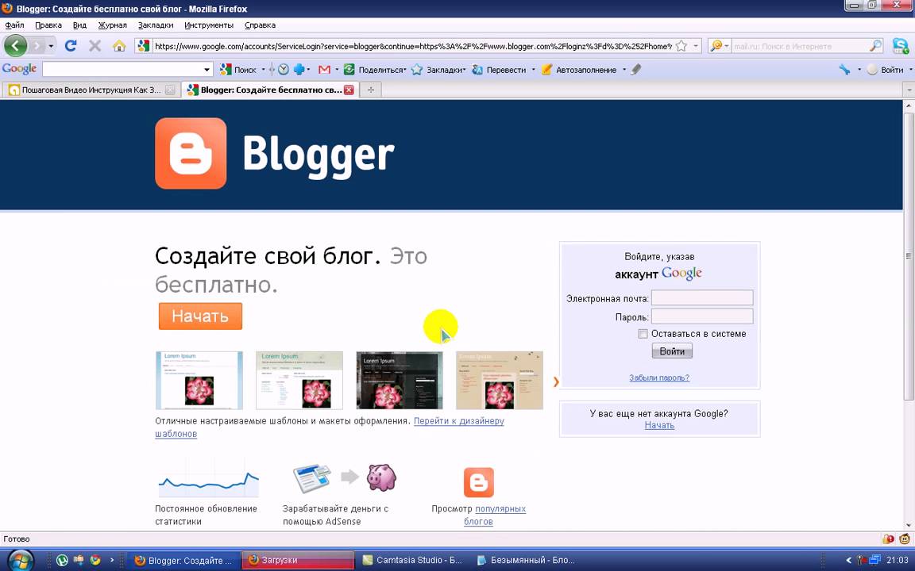Click the Skype icon in the toolbar
915x571 pixels.
pyautogui.click(x=901, y=46)
